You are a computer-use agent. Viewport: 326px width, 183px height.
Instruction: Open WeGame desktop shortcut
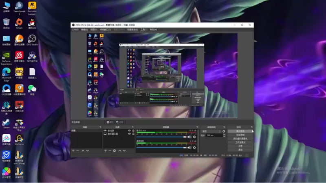pyautogui.click(x=19, y=140)
